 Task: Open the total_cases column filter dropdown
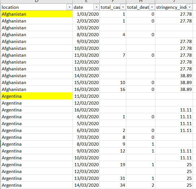(123, 7)
